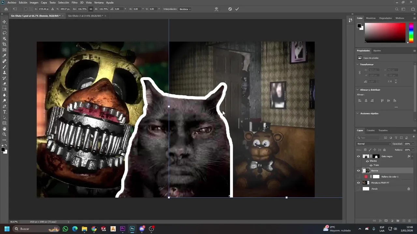
Task: Activate the Zoom tool
Action: click(5, 134)
